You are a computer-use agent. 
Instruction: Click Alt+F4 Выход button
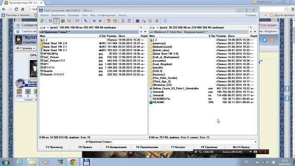[x=241, y=147]
